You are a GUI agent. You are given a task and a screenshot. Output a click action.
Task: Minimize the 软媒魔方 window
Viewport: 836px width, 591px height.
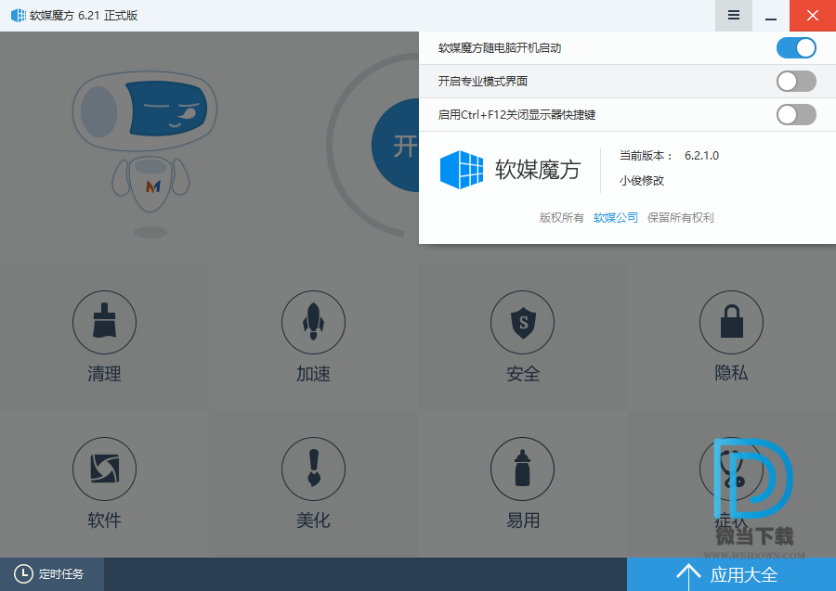pyautogui.click(x=771, y=16)
